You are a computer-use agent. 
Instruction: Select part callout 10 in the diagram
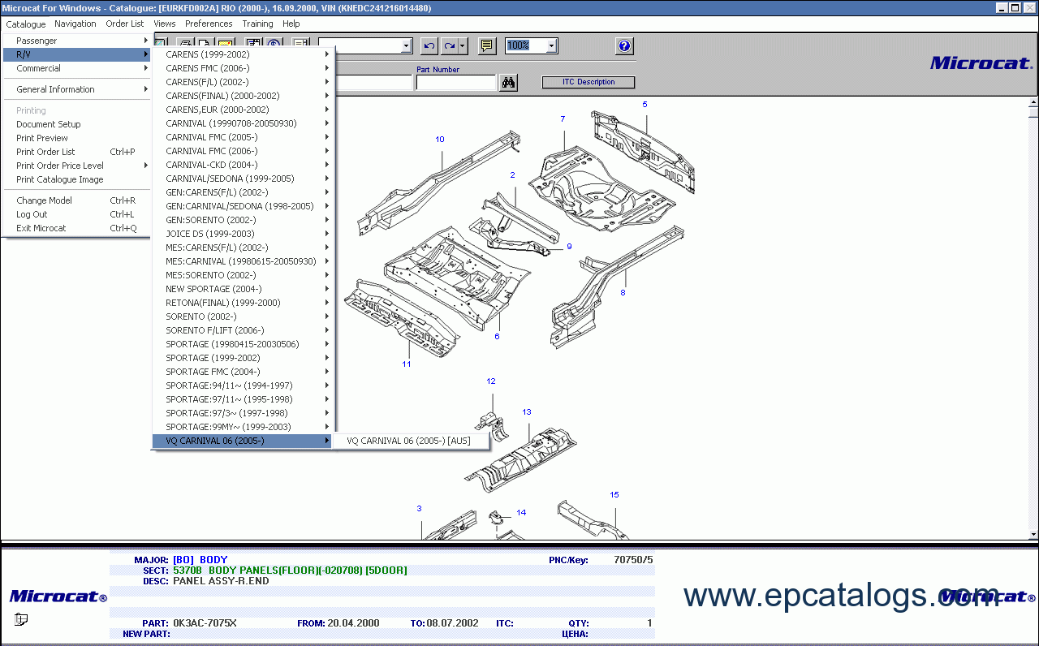coord(440,140)
